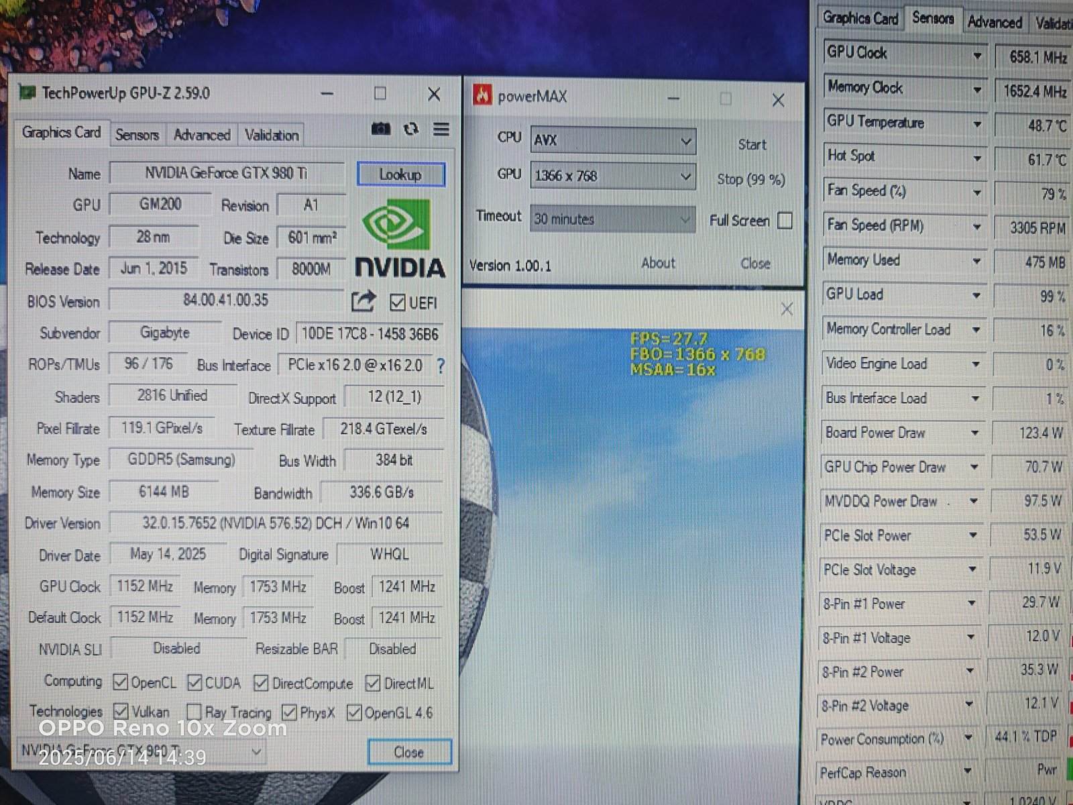This screenshot has height=805, width=1073.
Task: Open the powerMAX GPU resolution dropdown
Action: (613, 176)
